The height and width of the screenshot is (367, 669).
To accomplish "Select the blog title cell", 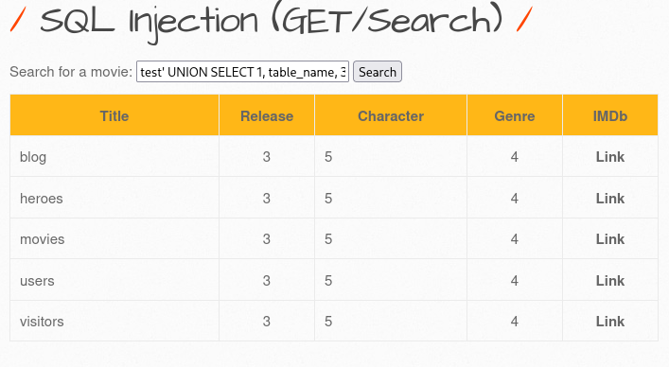I will click(x=114, y=156).
